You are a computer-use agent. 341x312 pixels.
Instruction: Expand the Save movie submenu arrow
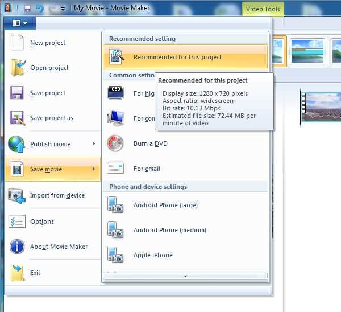coord(94,169)
